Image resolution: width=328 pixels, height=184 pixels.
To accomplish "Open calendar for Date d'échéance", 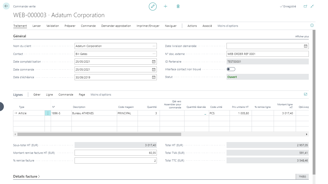I will 154,77.
